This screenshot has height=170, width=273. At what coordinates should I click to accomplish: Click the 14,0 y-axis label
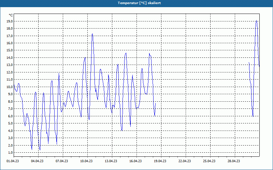10,58
